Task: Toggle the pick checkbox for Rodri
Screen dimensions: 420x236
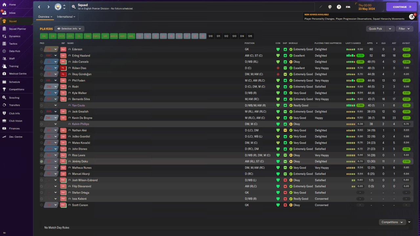Action: click(x=42, y=87)
